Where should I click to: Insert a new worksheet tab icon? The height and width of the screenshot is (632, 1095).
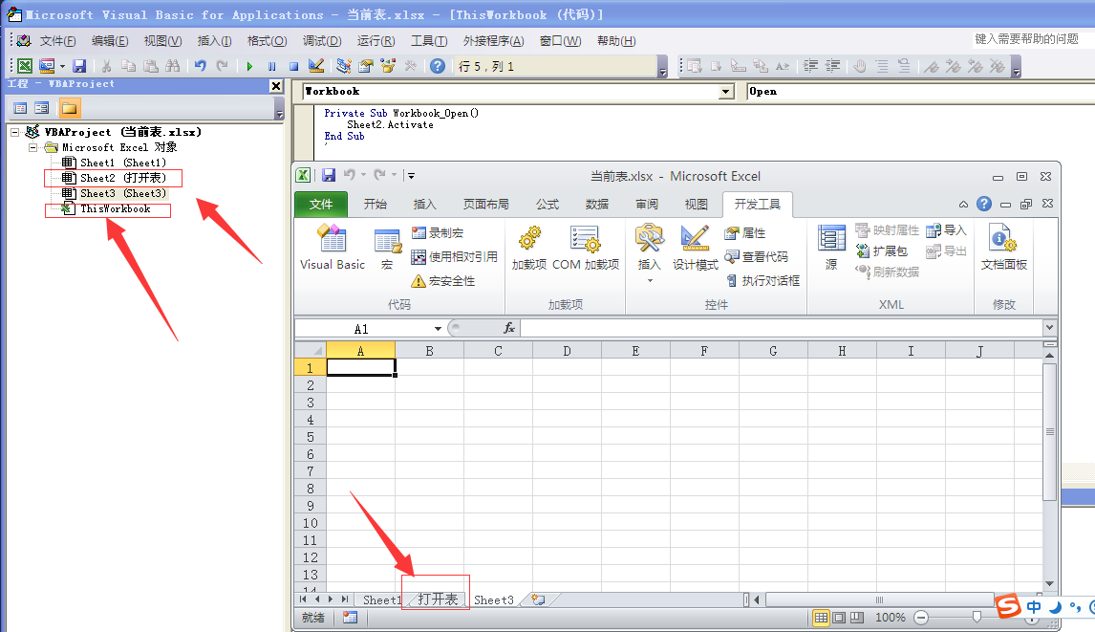click(538, 599)
